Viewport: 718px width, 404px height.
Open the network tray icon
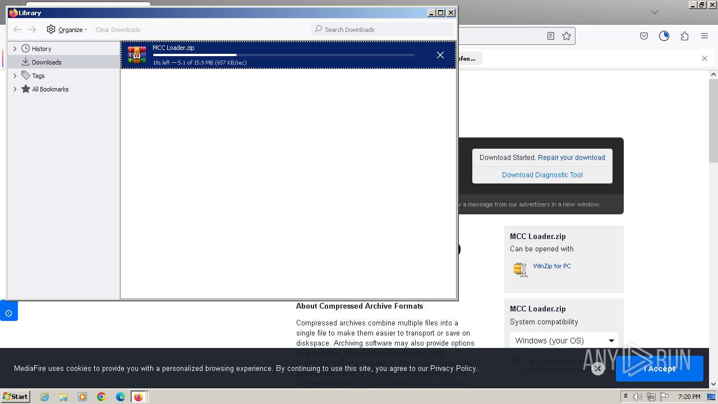[x=651, y=397]
